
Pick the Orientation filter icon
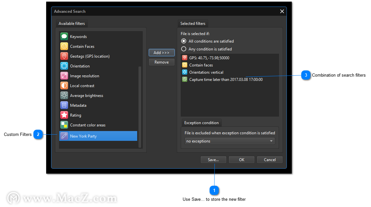click(x=64, y=66)
